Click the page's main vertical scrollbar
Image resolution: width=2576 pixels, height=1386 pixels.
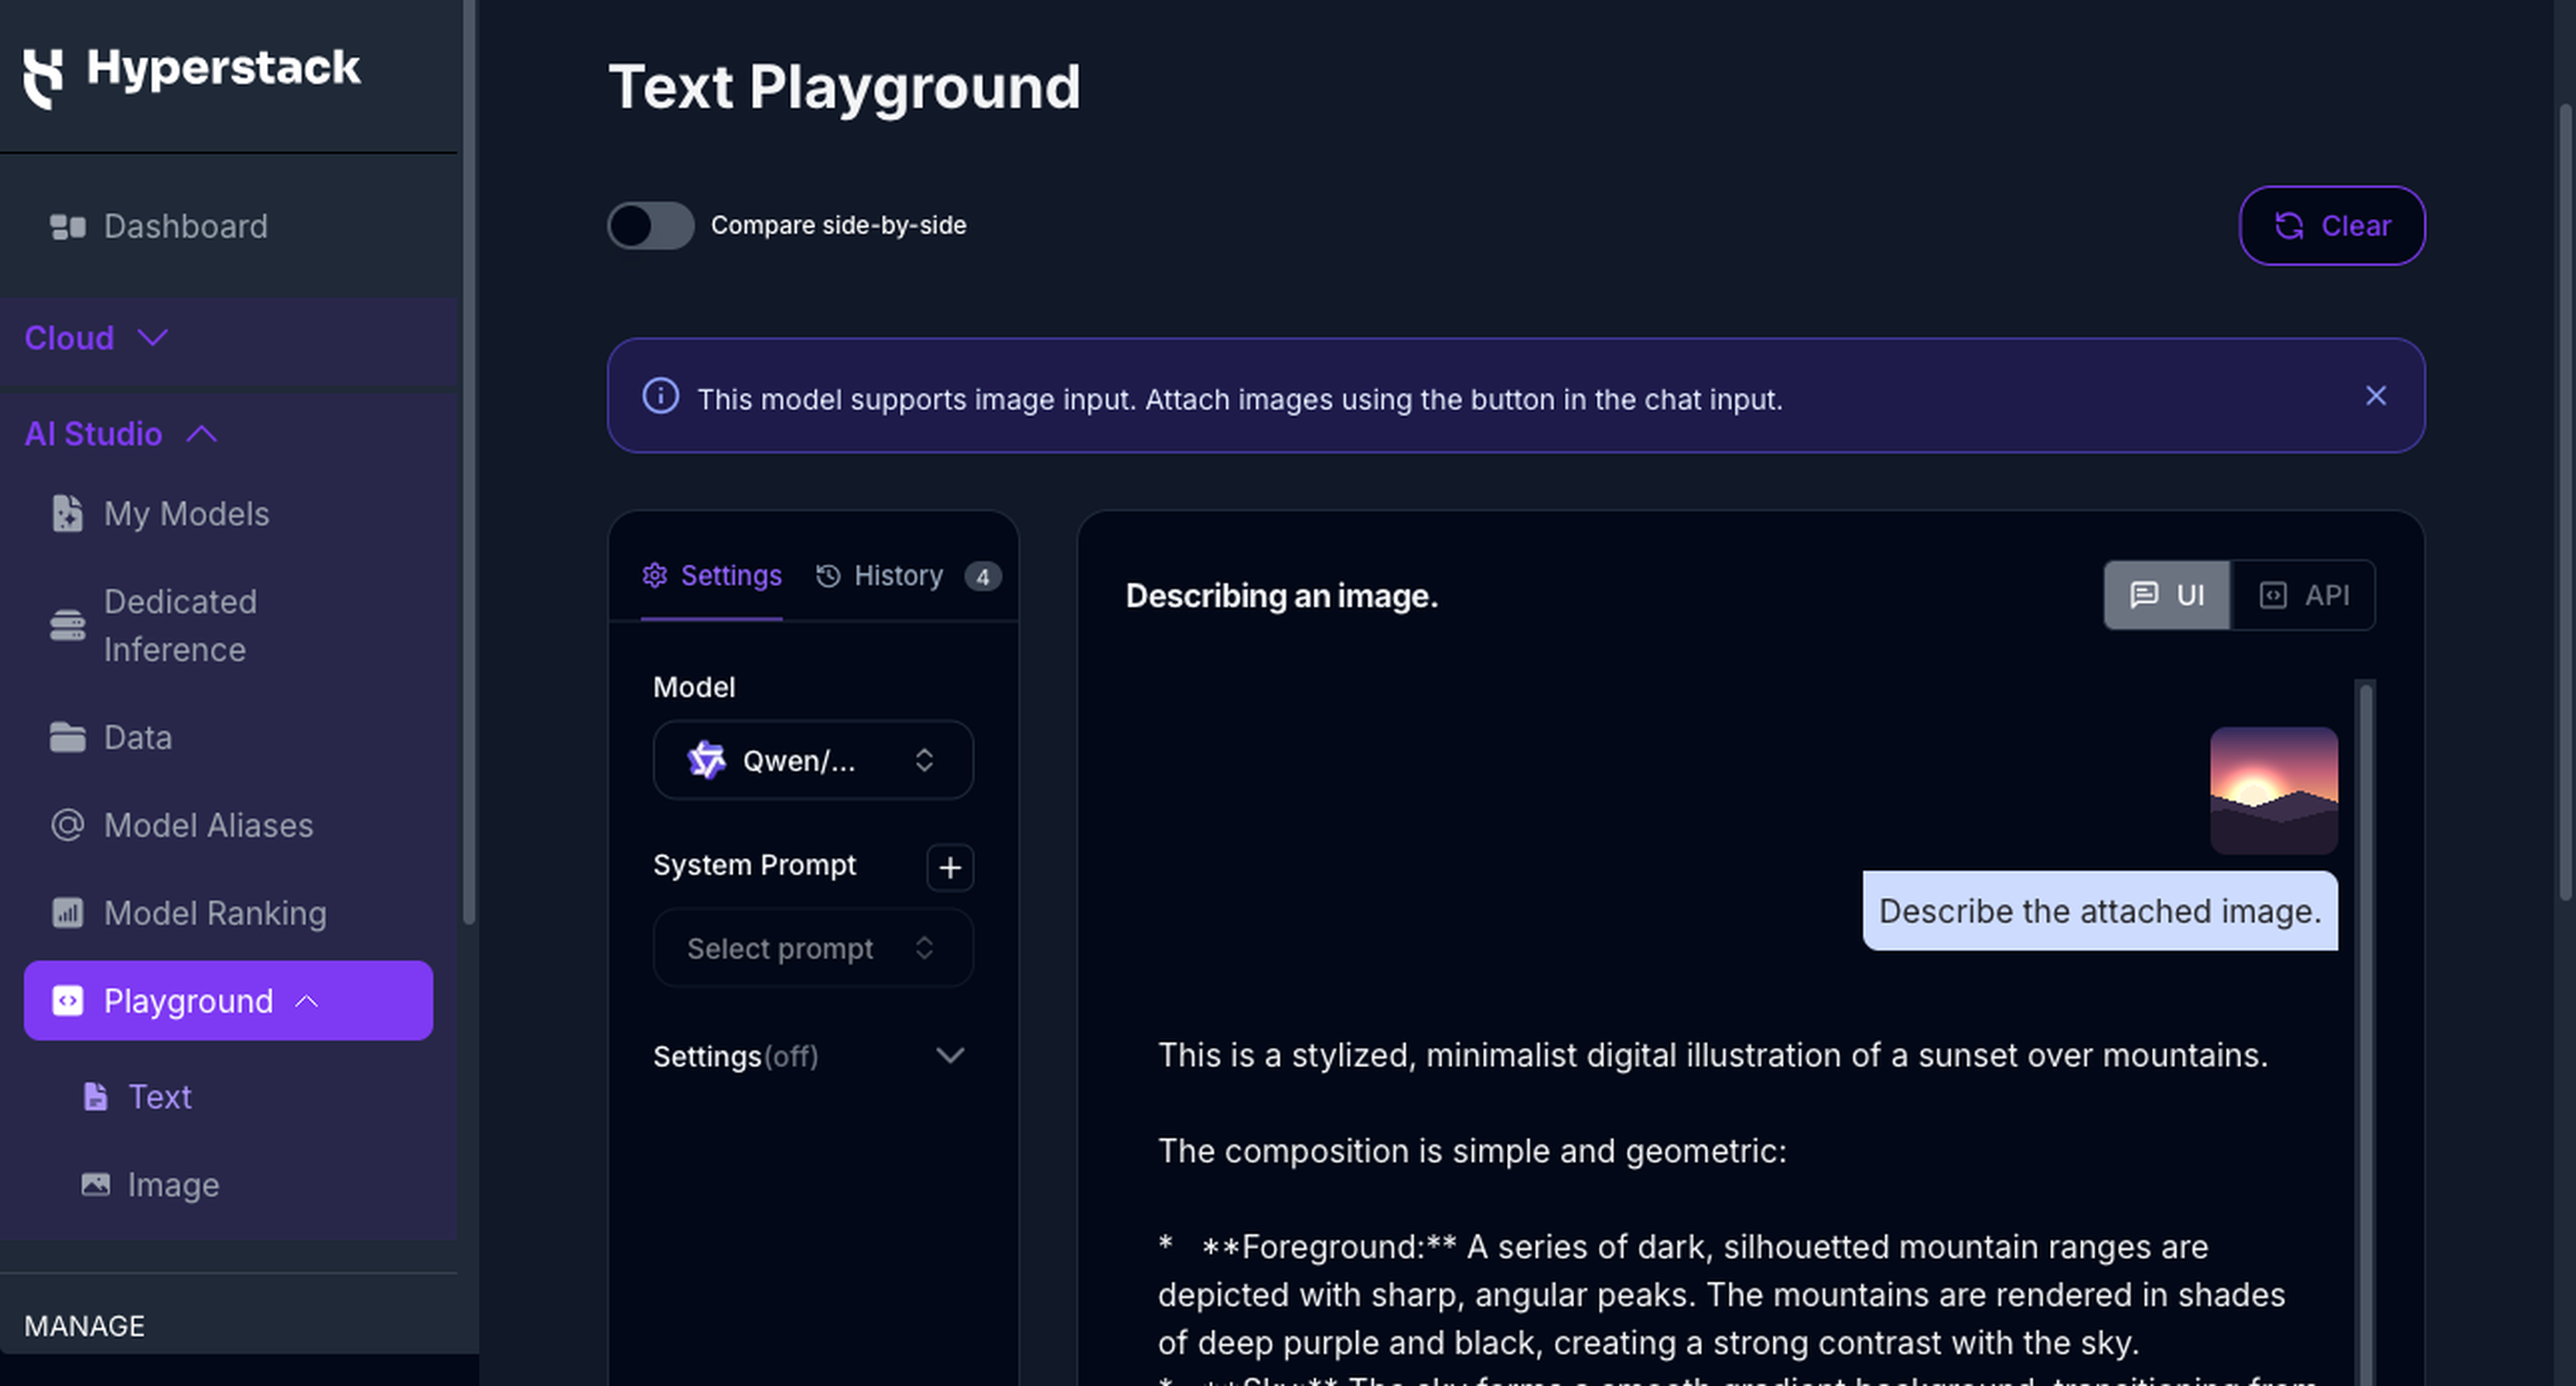pos(2567,501)
